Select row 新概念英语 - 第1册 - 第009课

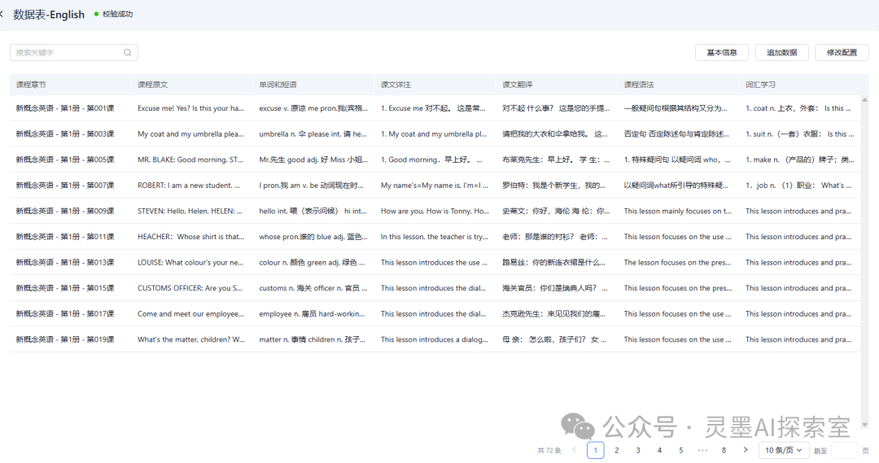(435, 212)
